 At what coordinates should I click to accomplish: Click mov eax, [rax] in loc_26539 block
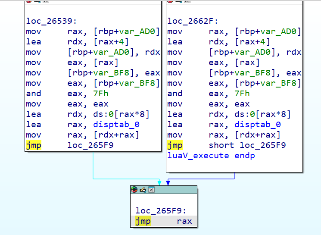tap(72, 63)
